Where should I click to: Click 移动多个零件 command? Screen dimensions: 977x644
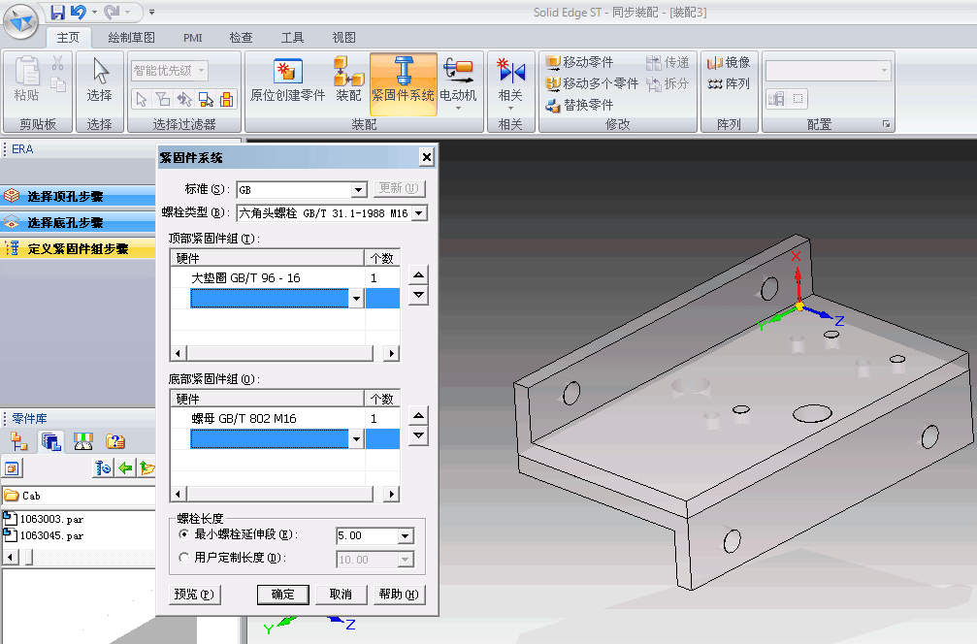(x=592, y=83)
